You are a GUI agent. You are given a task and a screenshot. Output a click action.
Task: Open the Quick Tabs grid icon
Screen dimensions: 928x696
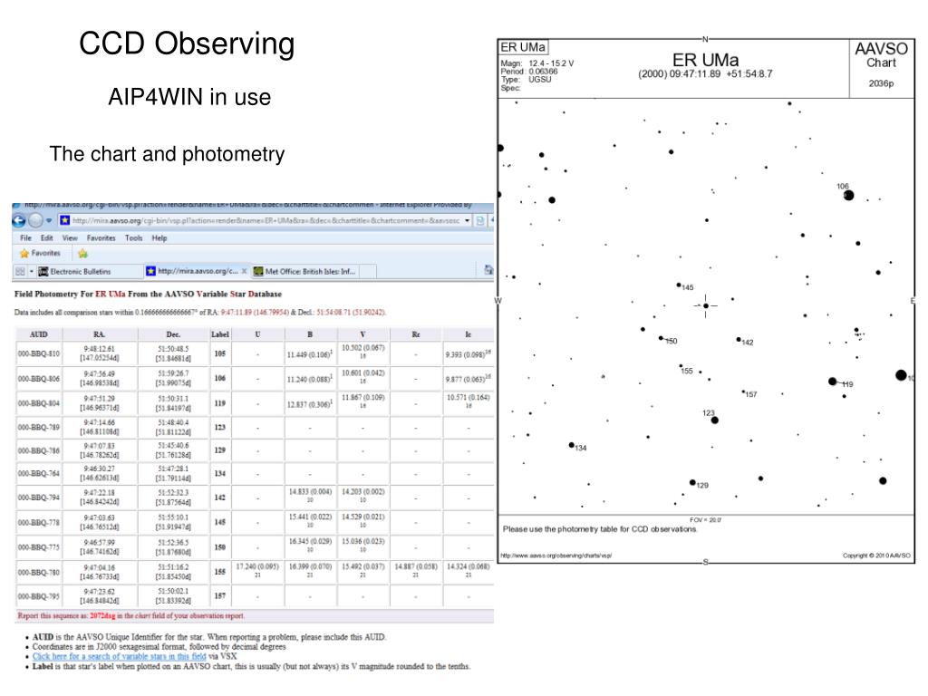coord(20,272)
